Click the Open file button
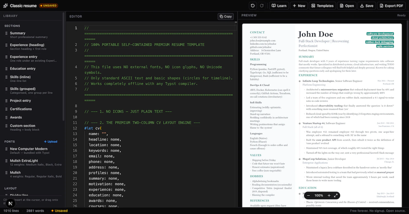 (347, 6)
